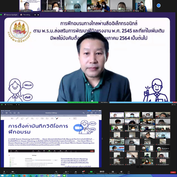
Task: Open the Handout 26Aug title dropdown
Action: (52, 113)
